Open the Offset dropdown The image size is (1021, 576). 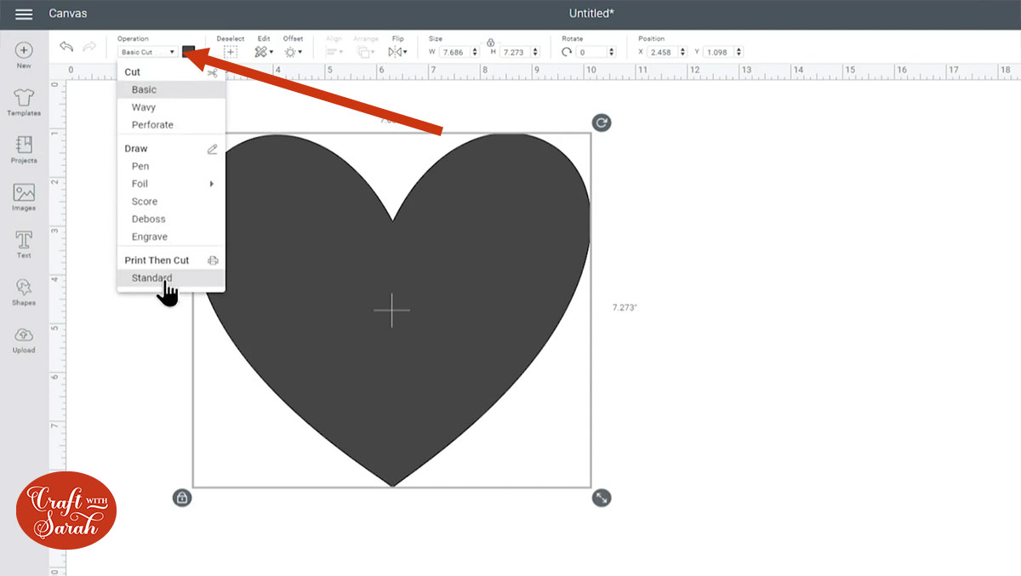click(294, 52)
